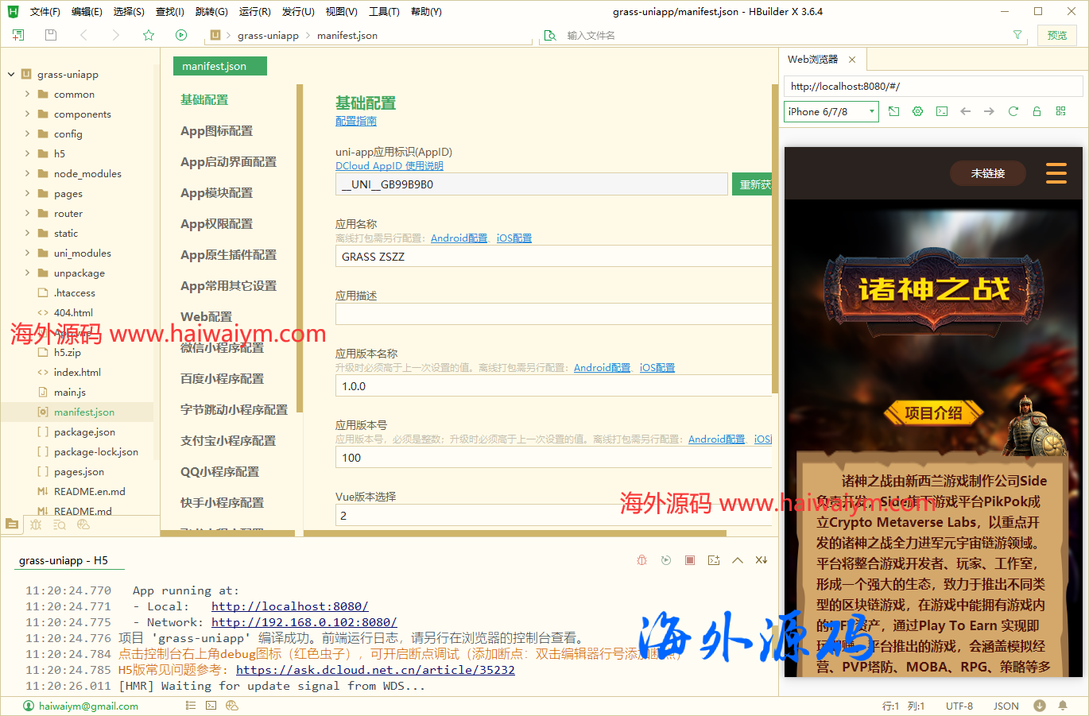Open a new terminal from the console toolbar
Screen dimensions: 1089x716
[x=713, y=559]
